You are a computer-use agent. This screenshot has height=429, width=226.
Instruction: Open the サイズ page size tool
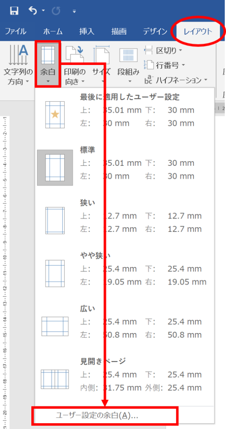point(101,64)
